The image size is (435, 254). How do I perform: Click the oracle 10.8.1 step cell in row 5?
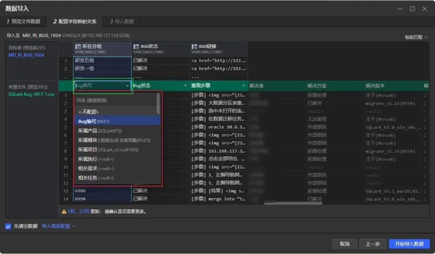pos(218,127)
